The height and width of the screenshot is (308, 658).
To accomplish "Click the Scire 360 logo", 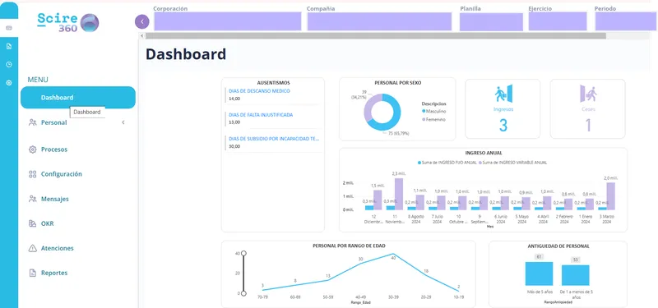I will 68,23.
